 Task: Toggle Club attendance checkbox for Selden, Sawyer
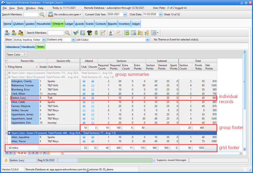(x=84, y=110)
